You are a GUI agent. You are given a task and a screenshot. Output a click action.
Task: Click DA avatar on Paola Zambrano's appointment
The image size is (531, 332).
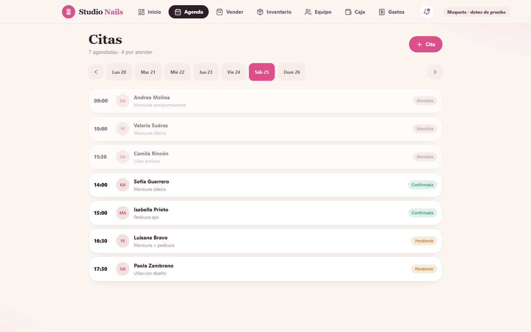(x=123, y=269)
